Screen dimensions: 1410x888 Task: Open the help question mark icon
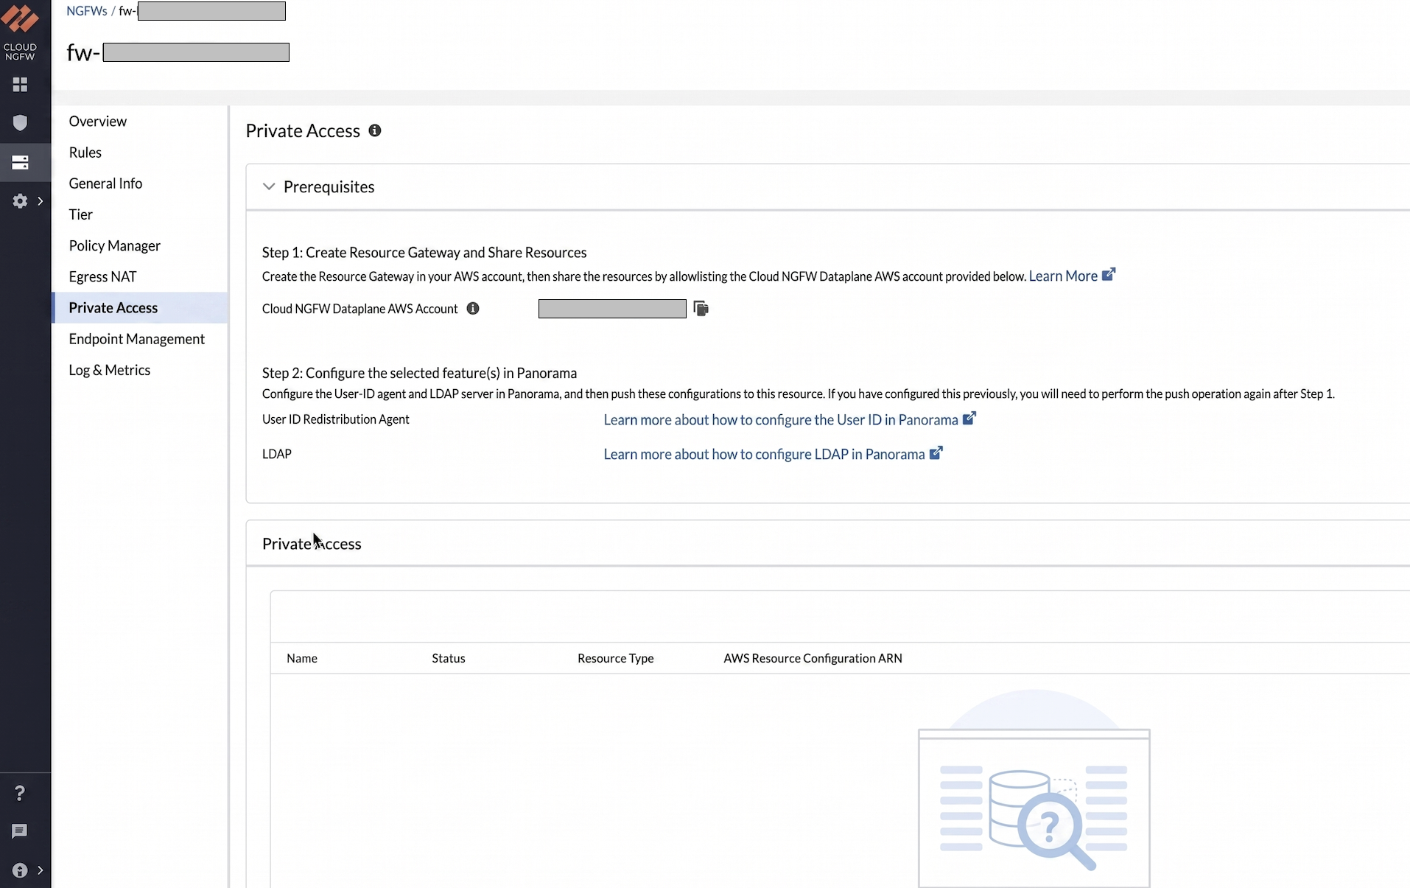pyautogui.click(x=20, y=793)
